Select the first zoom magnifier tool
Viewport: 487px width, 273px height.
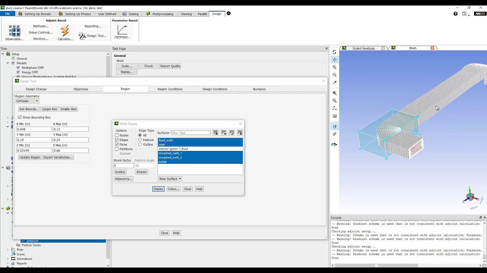point(334,67)
